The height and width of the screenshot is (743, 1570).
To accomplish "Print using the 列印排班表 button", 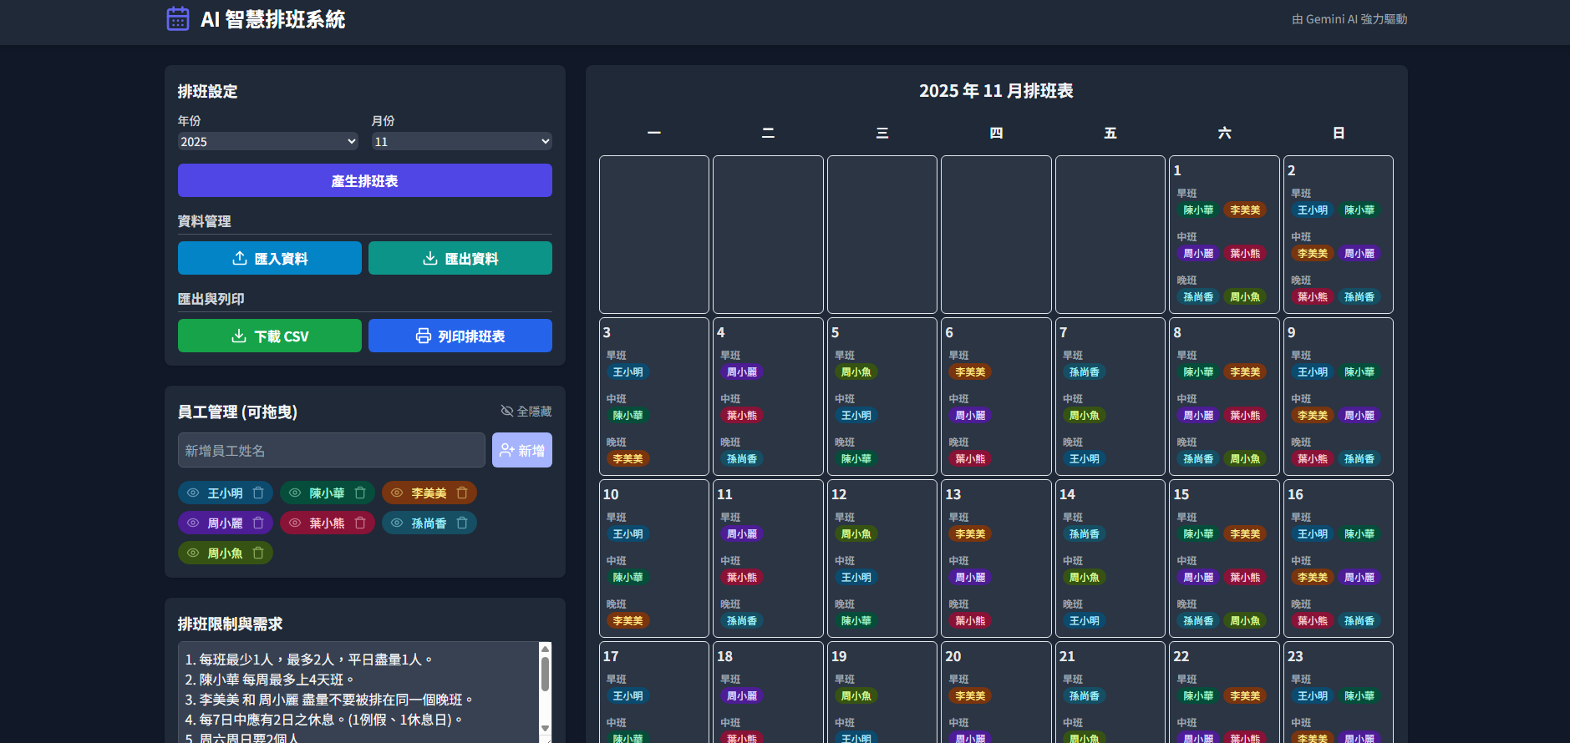I will (460, 336).
